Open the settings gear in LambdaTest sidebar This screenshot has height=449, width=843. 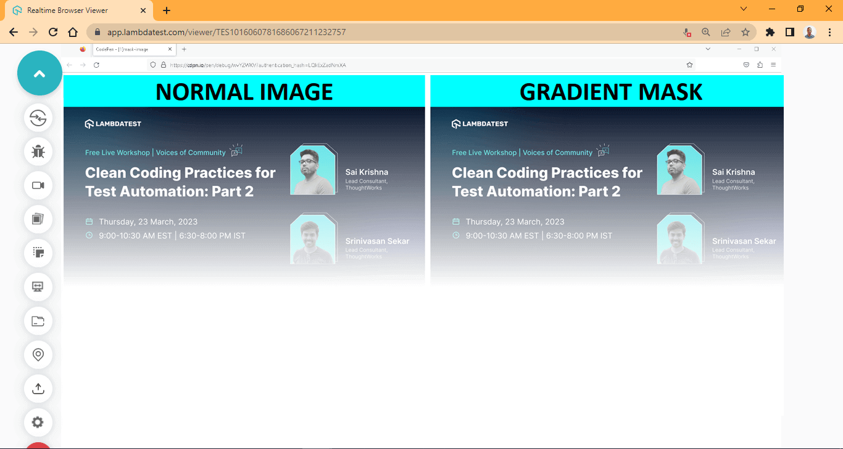coord(38,422)
